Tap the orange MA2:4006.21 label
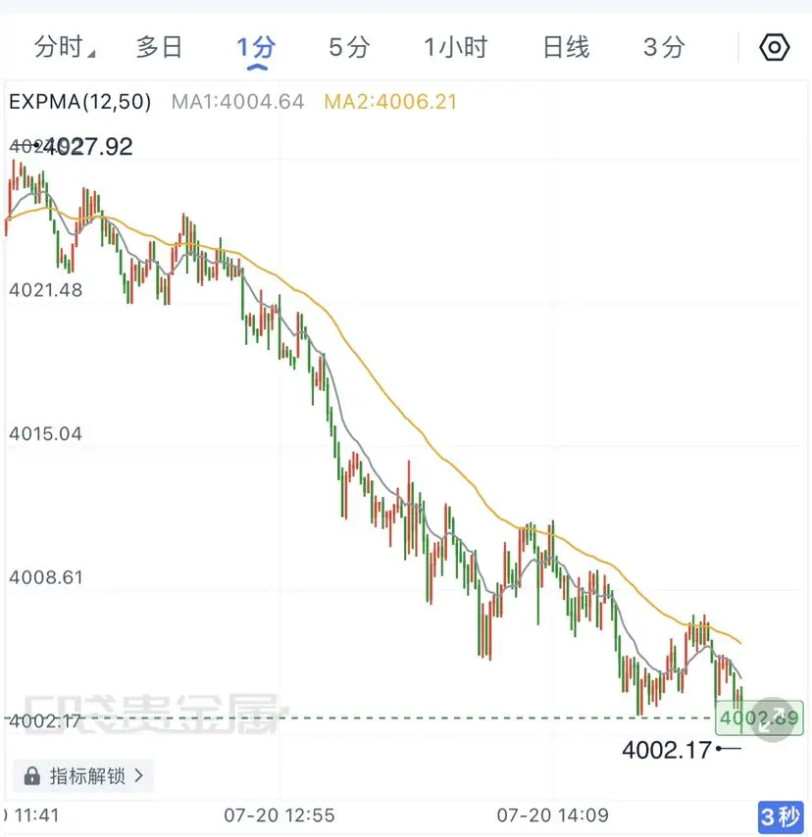The width and height of the screenshot is (812, 837). click(391, 101)
